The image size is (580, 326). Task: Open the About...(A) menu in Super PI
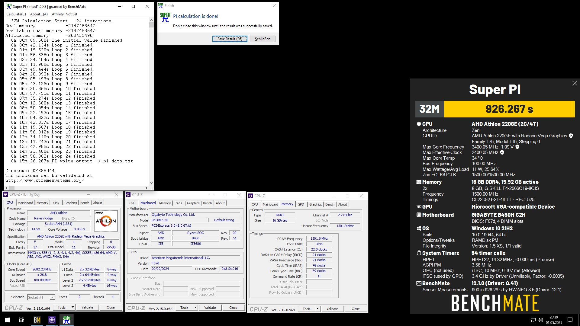[39, 14]
